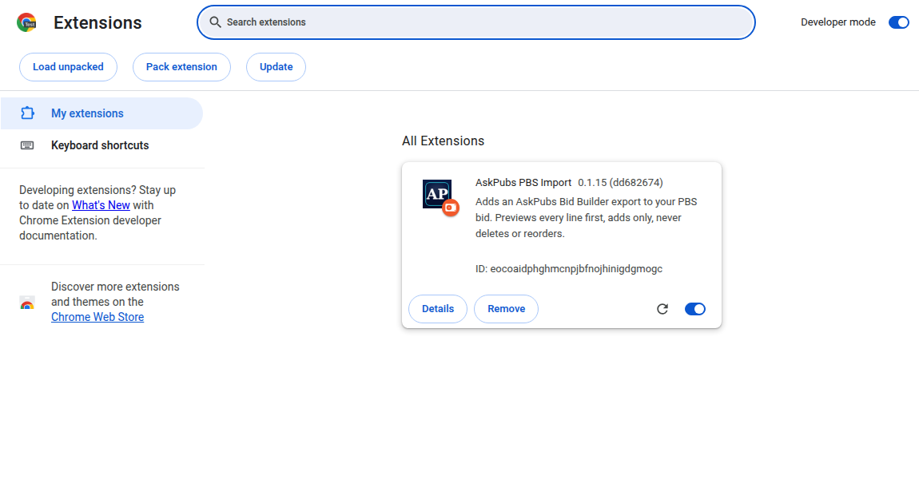Click the Chrome logo icon beside Extensions
The height and width of the screenshot is (495, 919).
[x=27, y=22]
